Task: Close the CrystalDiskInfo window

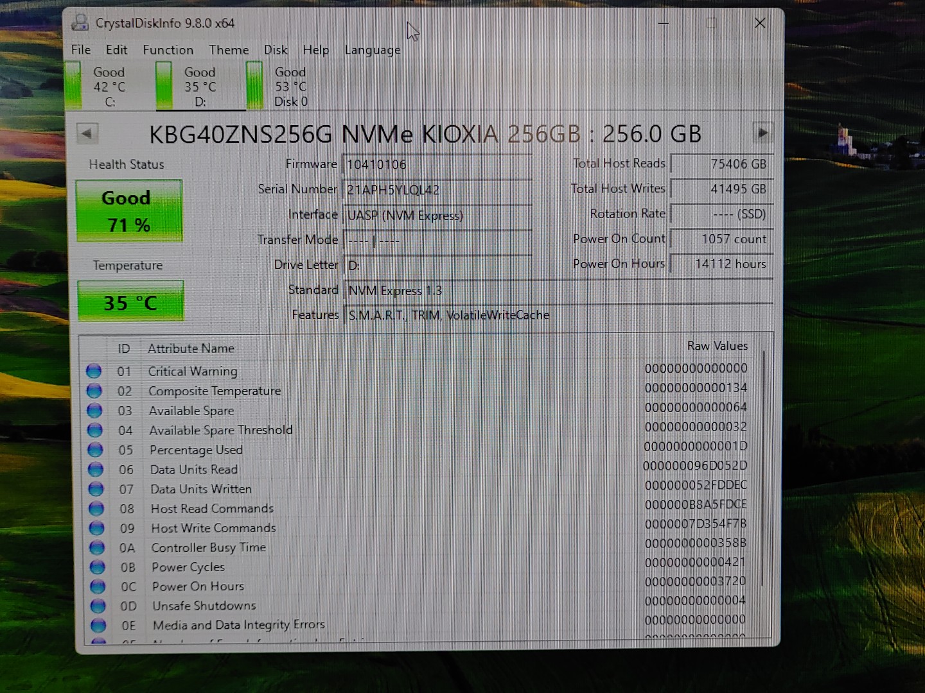Action: [760, 23]
